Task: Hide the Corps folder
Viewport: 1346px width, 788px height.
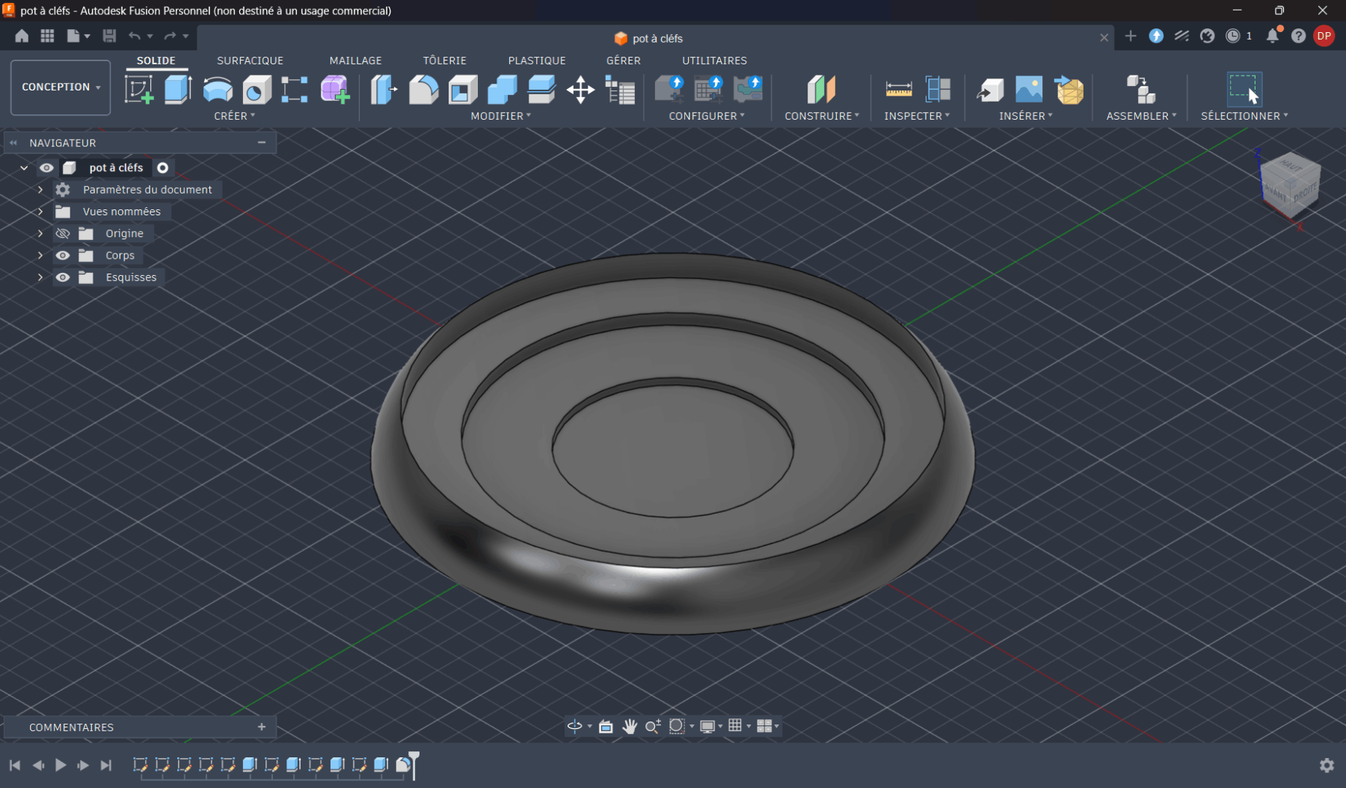Action: pos(63,255)
